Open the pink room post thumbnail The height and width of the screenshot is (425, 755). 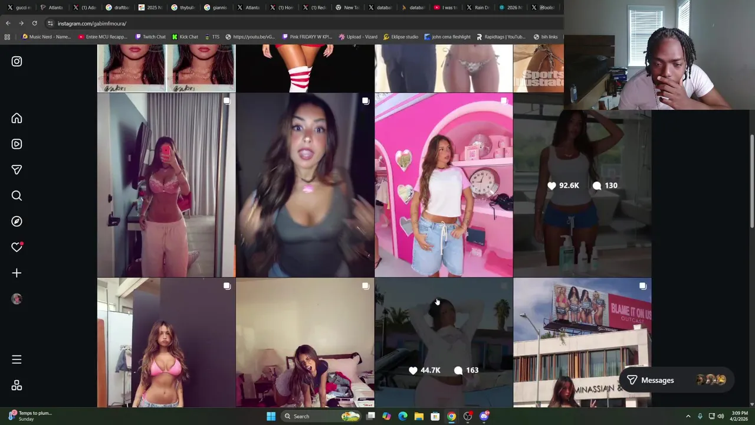[444, 185]
